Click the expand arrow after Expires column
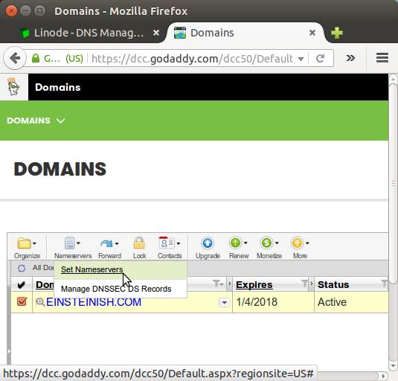 tap(312, 284)
